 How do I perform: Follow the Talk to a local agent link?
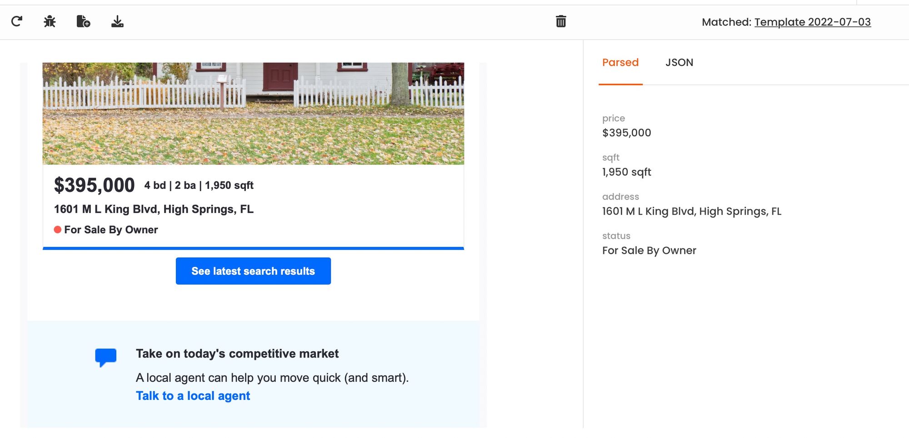(193, 396)
